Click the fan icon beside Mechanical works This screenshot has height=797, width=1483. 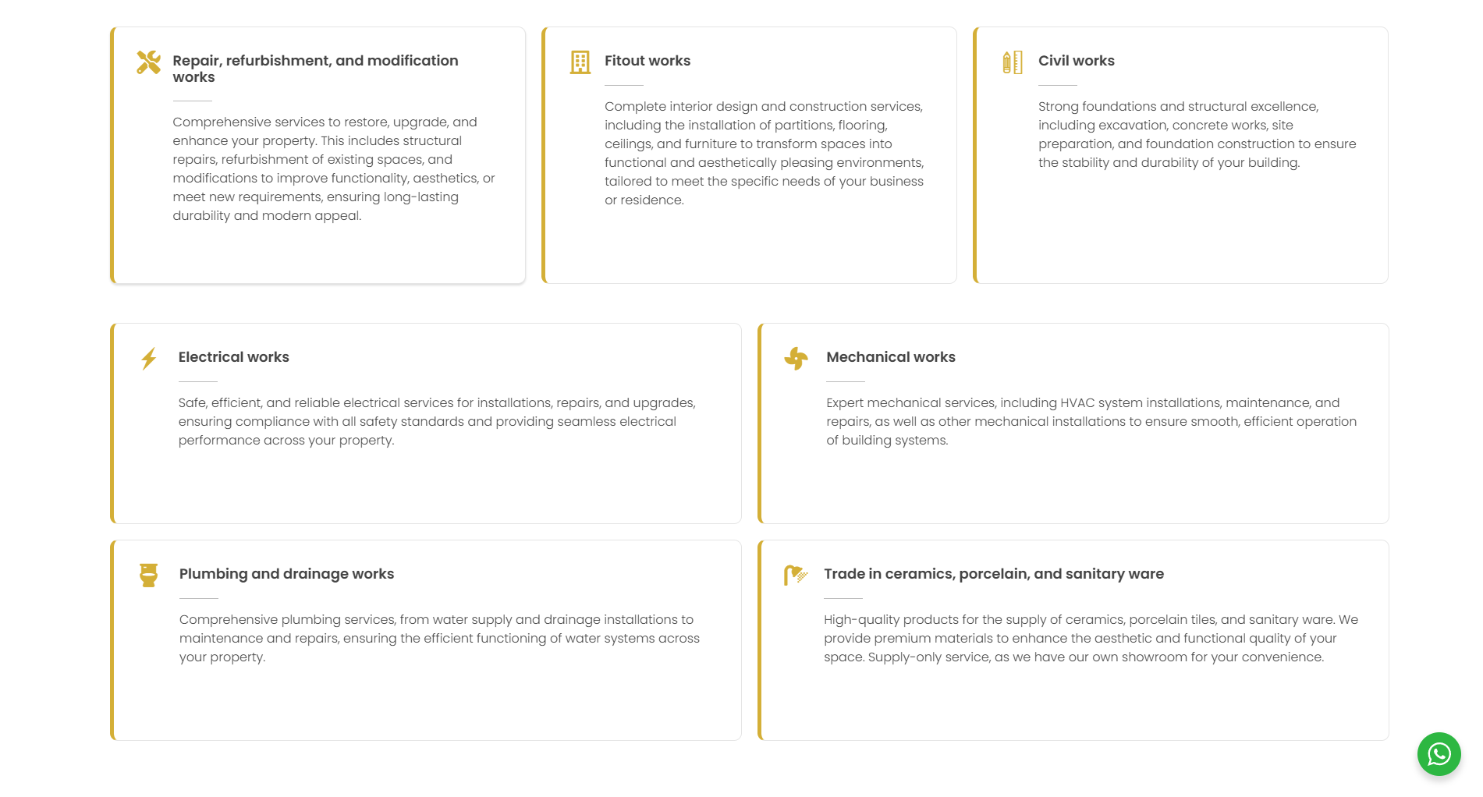click(796, 359)
